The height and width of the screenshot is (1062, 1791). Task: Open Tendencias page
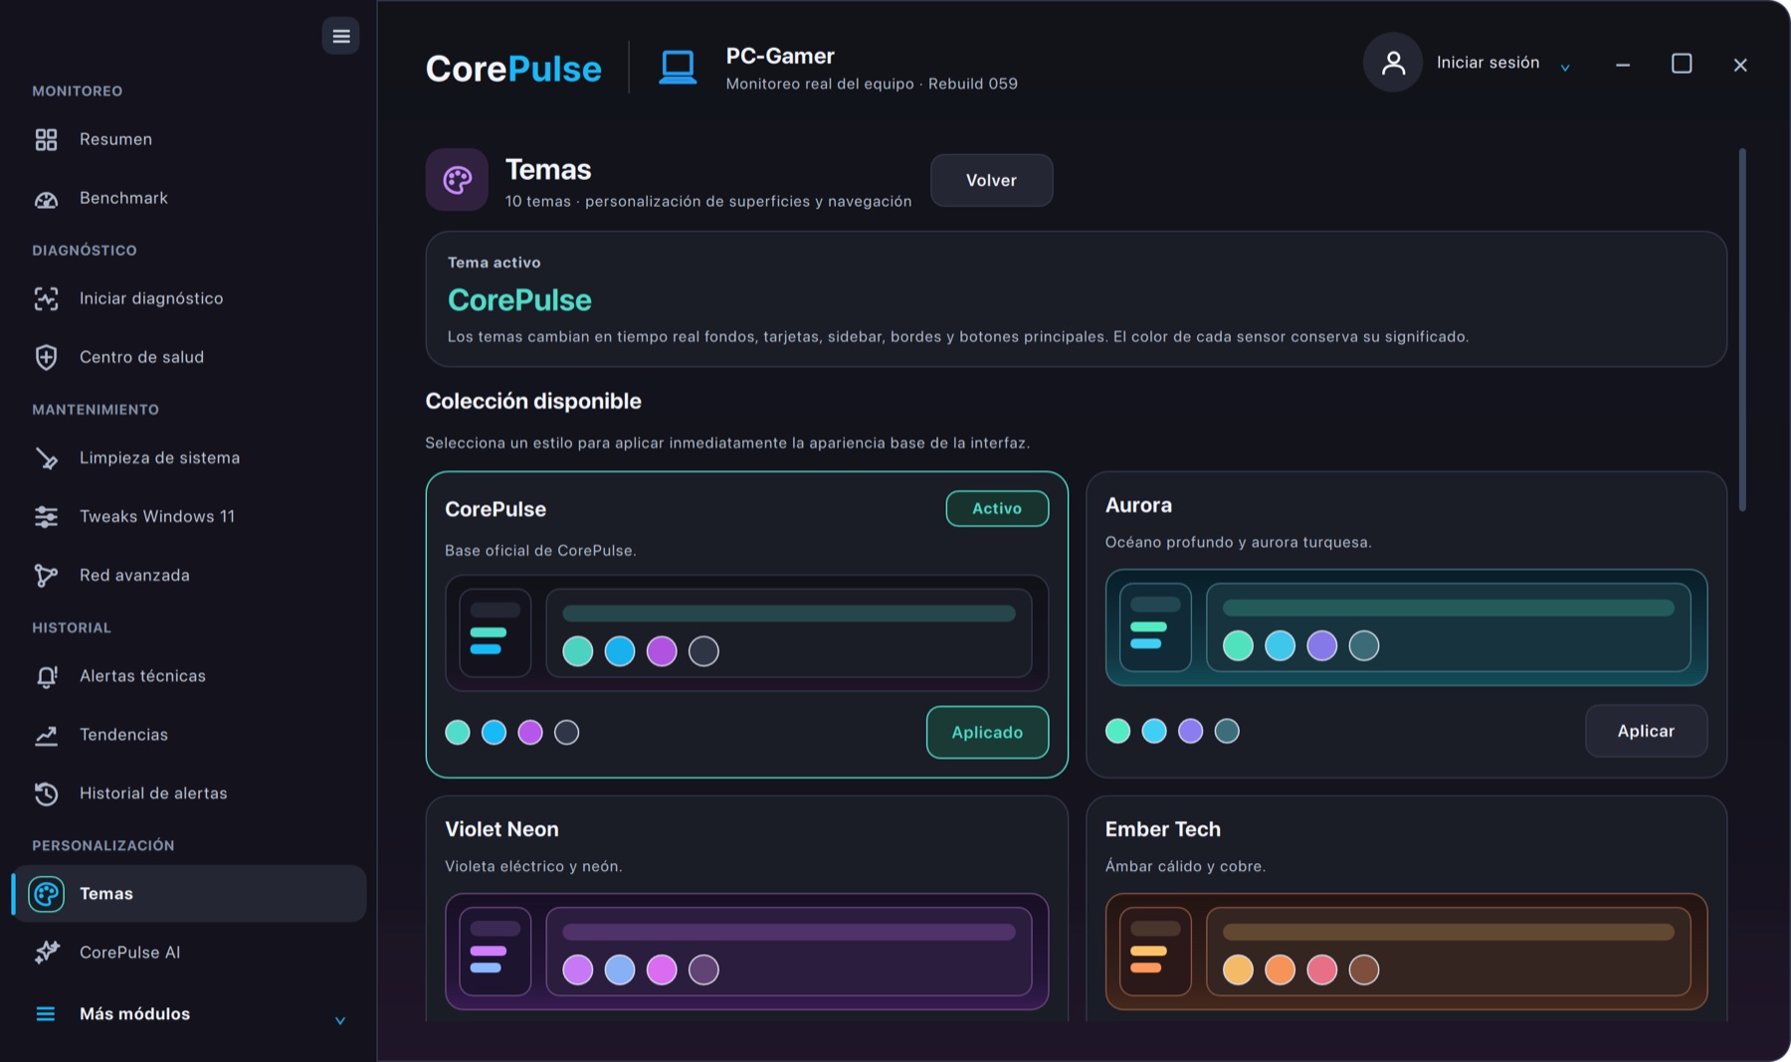(189, 735)
